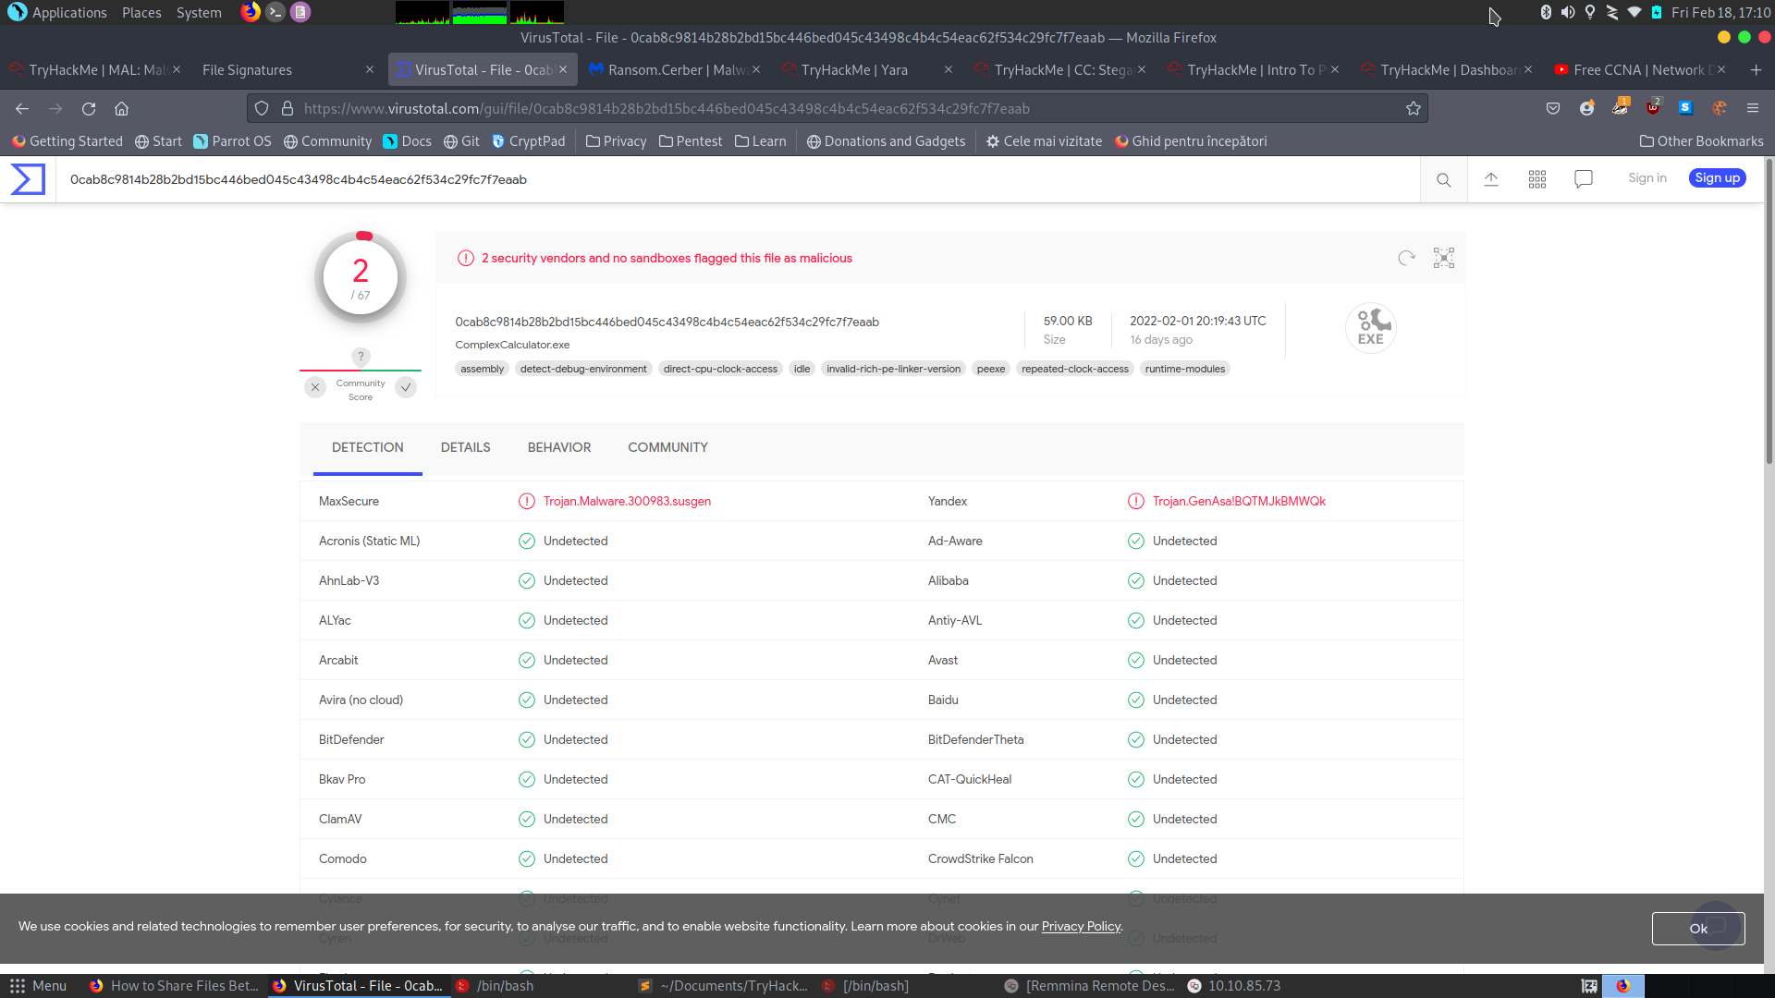
Task: Click the Sign up button
Action: [1717, 178]
